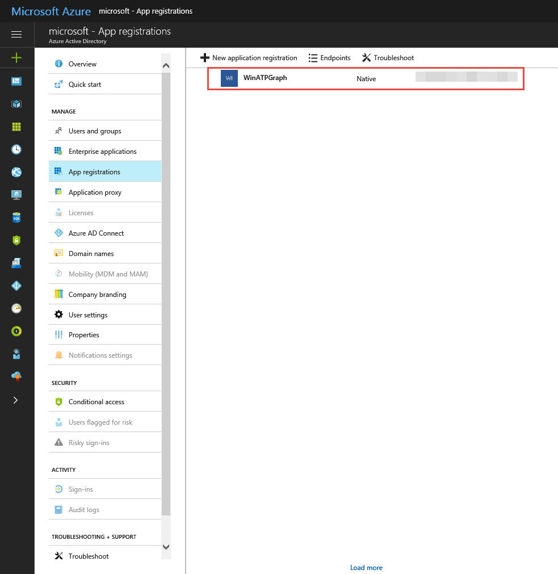The image size is (558, 574).
Task: Click the Load more link
Action: (x=366, y=568)
